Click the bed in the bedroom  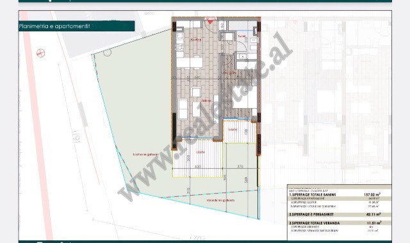point(245,97)
